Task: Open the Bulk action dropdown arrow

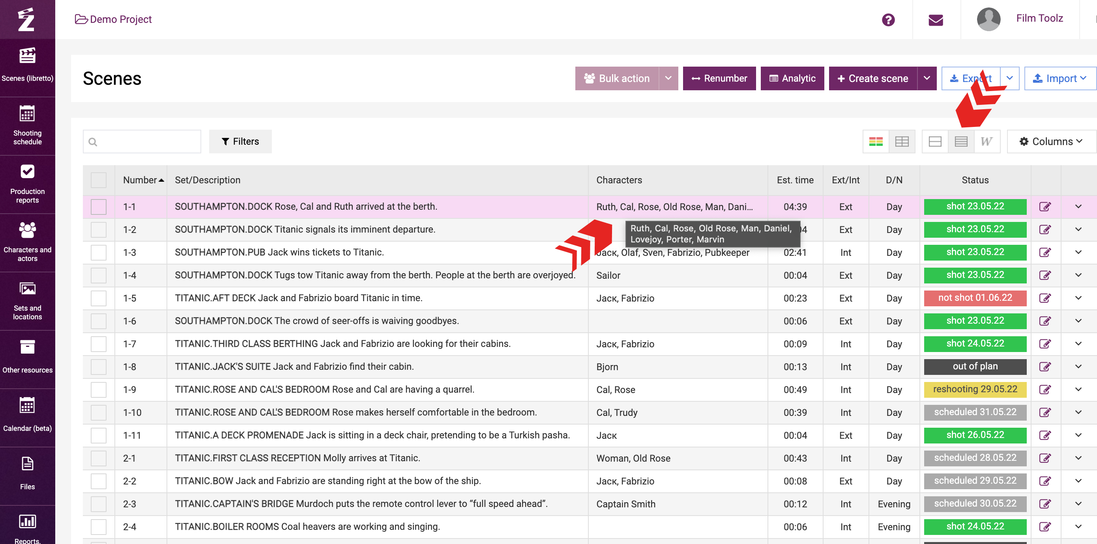Action: 668,78
